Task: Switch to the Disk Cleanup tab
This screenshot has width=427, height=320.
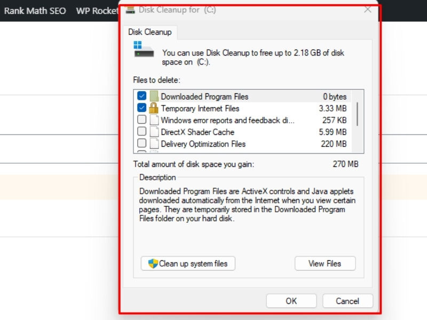Action: pyautogui.click(x=150, y=32)
